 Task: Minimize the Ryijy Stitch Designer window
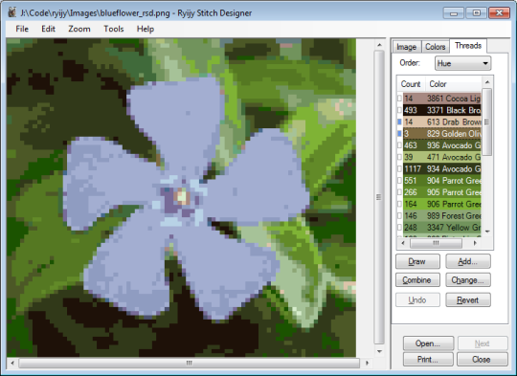tap(454, 13)
